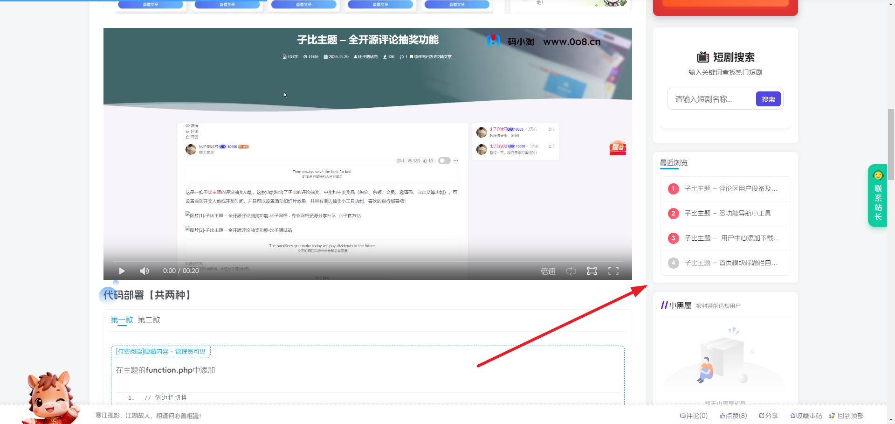Image resolution: width=895 pixels, height=424 pixels.
Task: Click the scrollbar down arrow
Action: click(891, 420)
